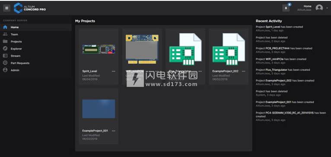Click "System, 3 days ago" activity entry

(x=268, y=95)
